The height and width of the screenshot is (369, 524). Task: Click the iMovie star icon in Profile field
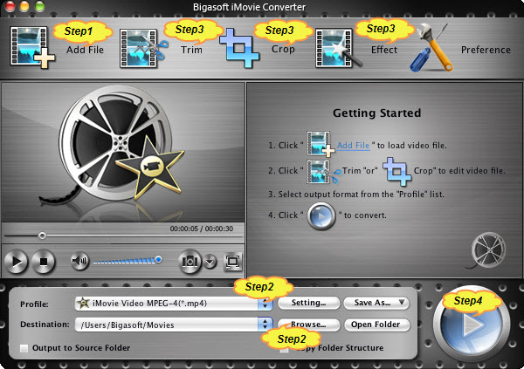[x=83, y=304]
